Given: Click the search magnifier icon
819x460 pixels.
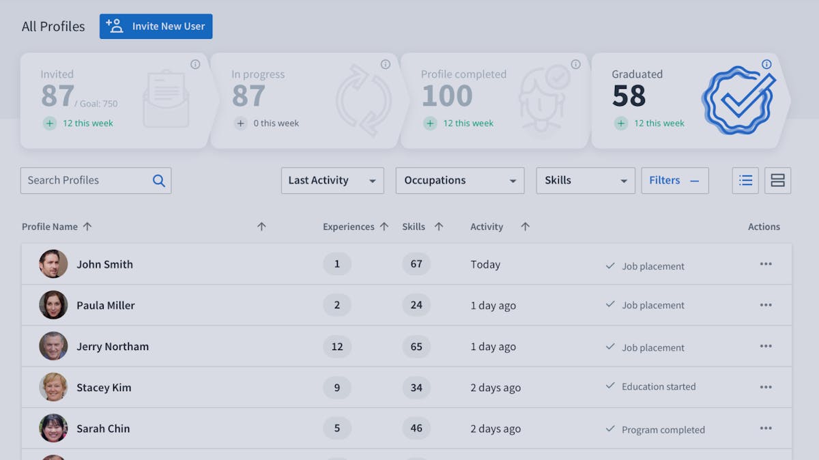Looking at the screenshot, I should click(159, 181).
